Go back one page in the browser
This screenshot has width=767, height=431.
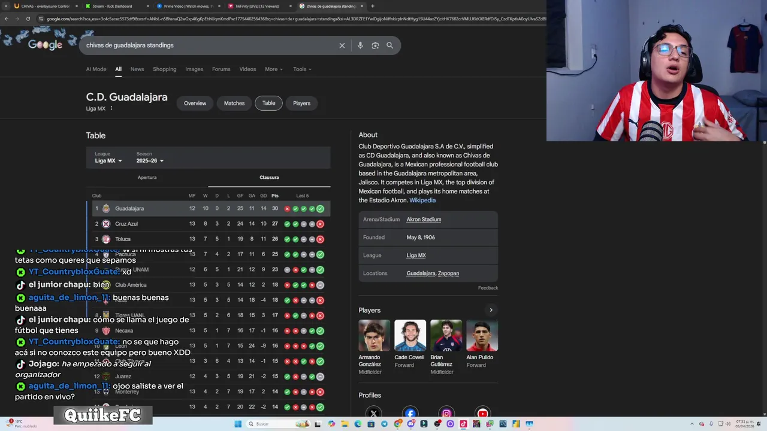coord(7,19)
